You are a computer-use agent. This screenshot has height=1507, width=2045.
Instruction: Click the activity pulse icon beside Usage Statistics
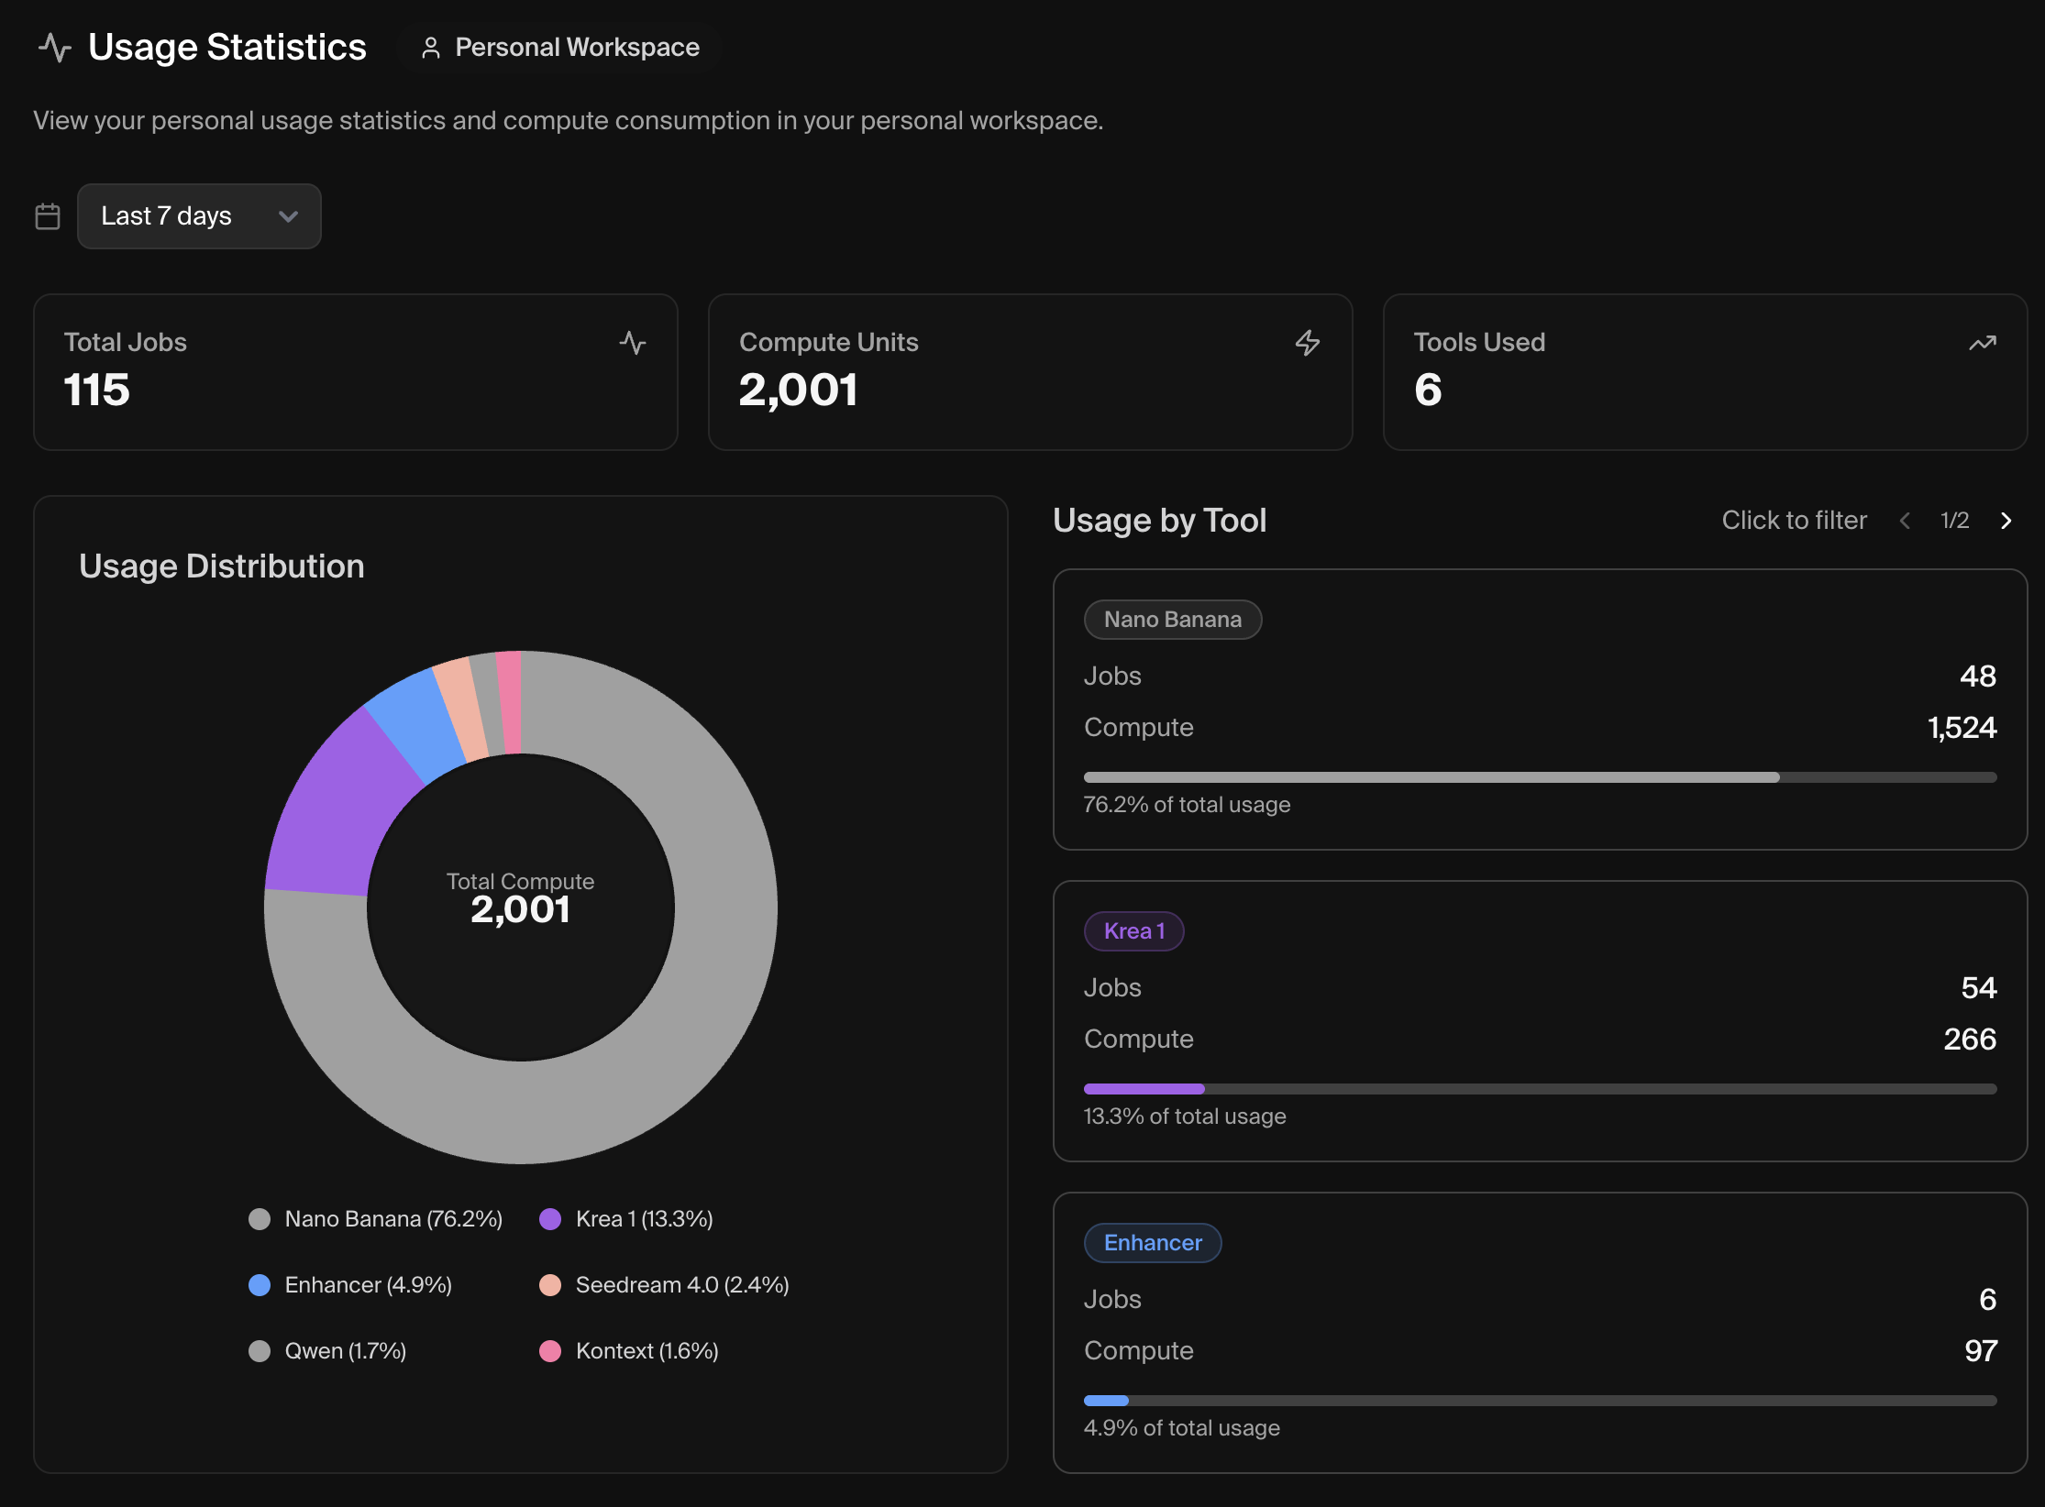point(55,48)
